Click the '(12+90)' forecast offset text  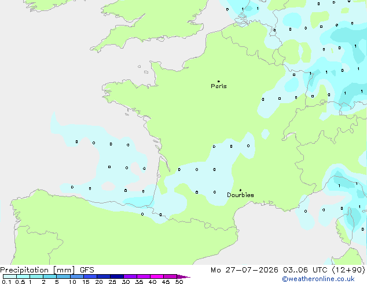(x=348, y=270)
